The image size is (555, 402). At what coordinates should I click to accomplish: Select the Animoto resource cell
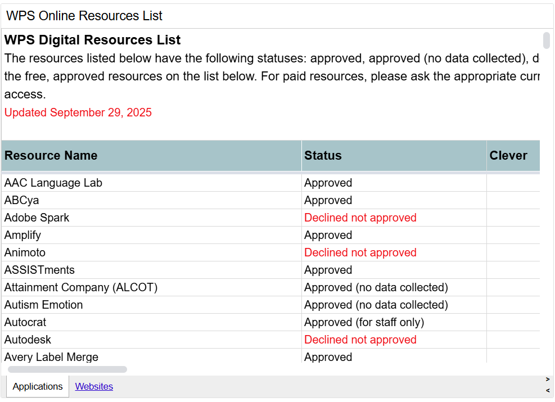(151, 252)
